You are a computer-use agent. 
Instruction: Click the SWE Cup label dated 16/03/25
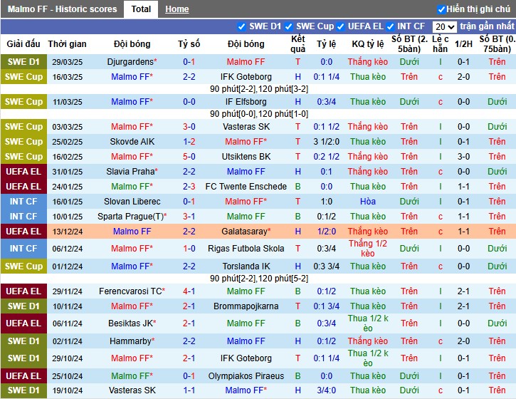click(x=23, y=77)
